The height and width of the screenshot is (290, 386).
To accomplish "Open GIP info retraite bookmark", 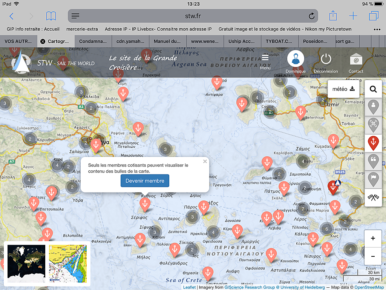I will (x=33, y=29).
